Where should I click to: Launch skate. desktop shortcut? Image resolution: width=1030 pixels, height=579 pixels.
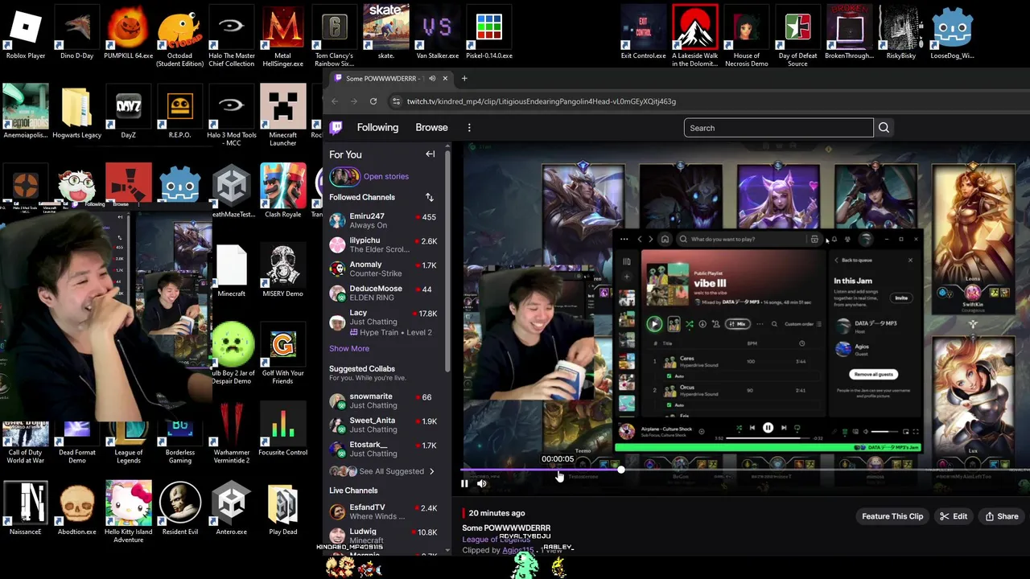coord(386,32)
